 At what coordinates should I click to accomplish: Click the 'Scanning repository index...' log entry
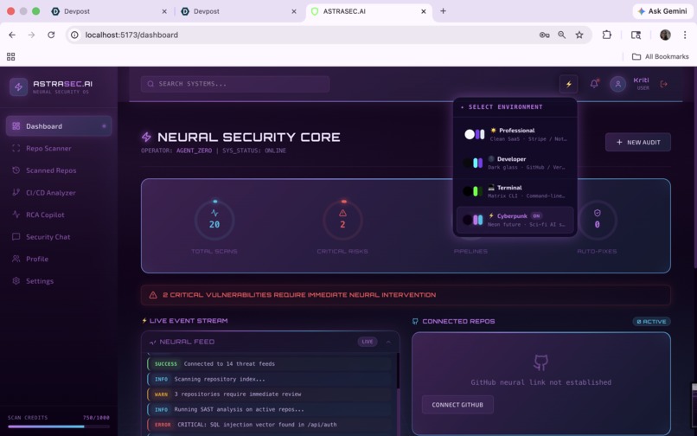(270, 379)
